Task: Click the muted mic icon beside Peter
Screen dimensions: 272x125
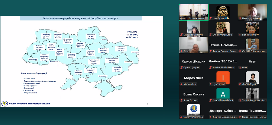Action: (x=181, y=51)
